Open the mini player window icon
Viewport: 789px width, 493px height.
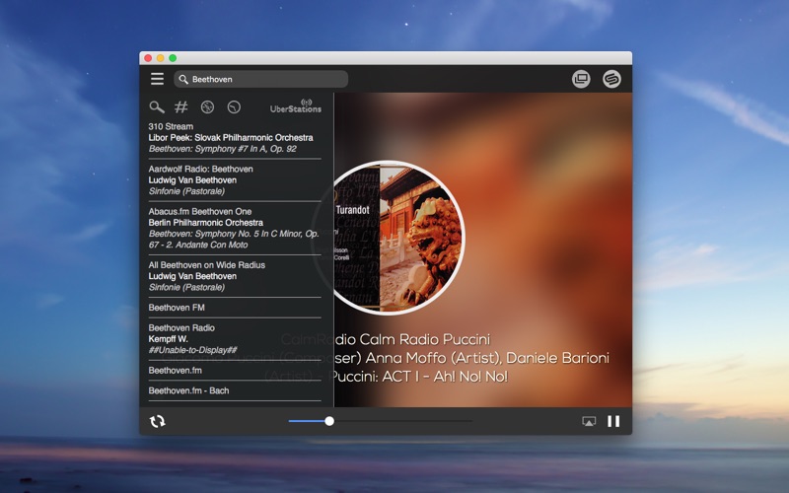pyautogui.click(x=581, y=79)
